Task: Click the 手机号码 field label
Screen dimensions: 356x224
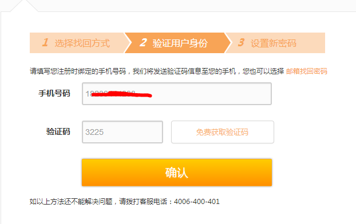Action: 54,93
